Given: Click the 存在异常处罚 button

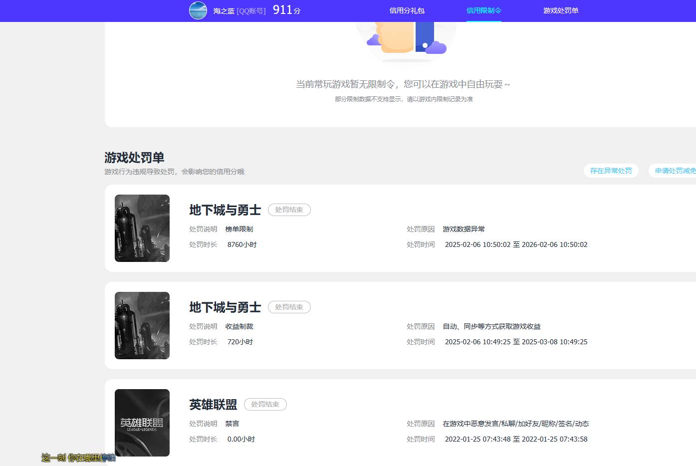Looking at the screenshot, I should (x=611, y=171).
